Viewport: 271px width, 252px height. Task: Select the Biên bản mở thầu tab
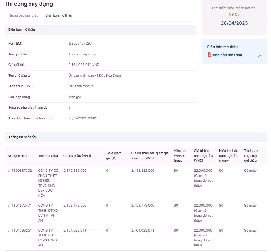click(x=59, y=15)
